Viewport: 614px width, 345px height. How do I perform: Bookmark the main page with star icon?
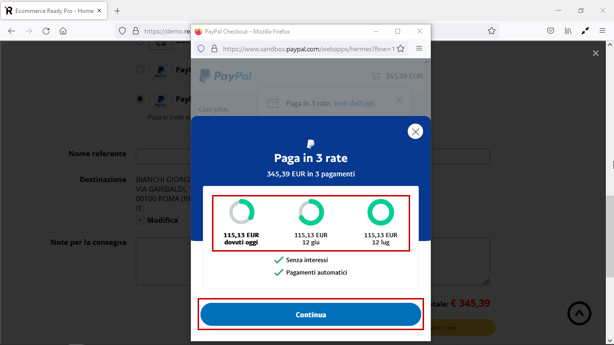point(492,31)
